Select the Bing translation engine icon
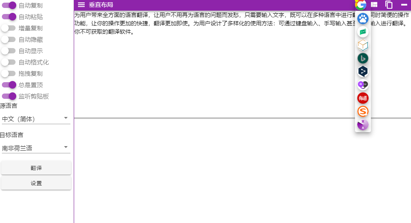The image size is (411, 223). pos(363,58)
